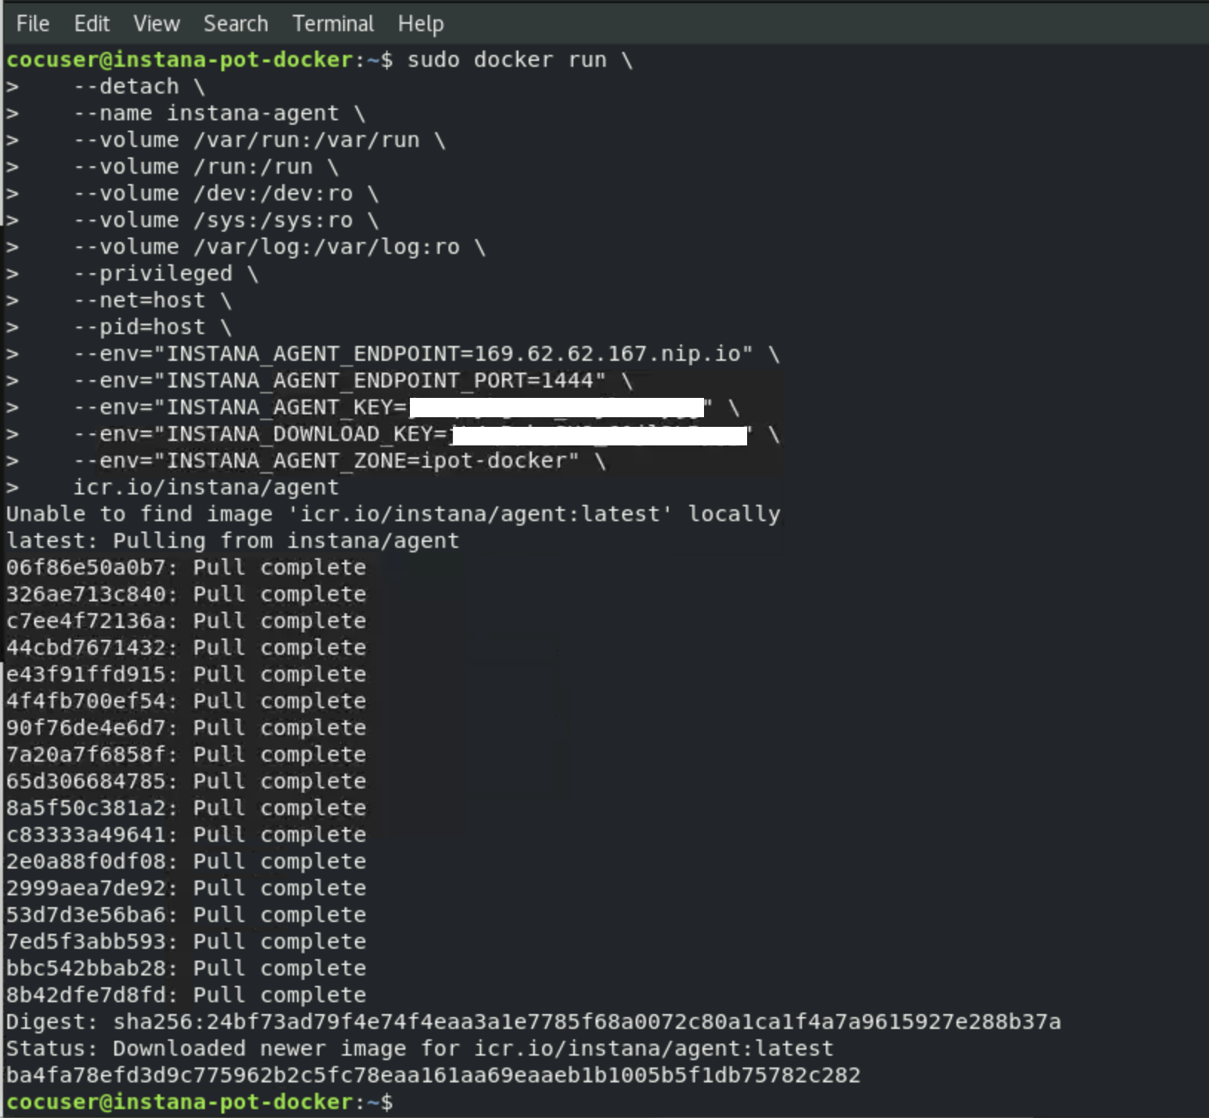Open the Help menu
Image resolution: width=1209 pixels, height=1118 pixels.
tap(420, 24)
